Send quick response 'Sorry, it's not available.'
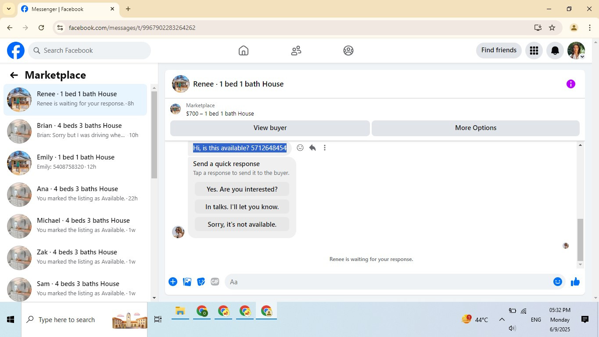The image size is (599, 337). coord(242,225)
